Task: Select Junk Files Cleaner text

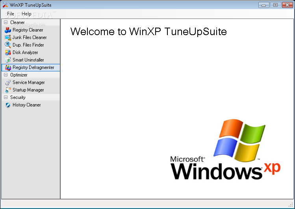Action: [x=30, y=37]
